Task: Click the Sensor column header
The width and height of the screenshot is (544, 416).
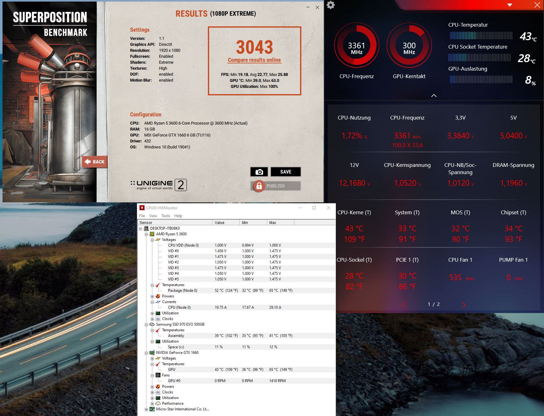Action: coord(175,222)
